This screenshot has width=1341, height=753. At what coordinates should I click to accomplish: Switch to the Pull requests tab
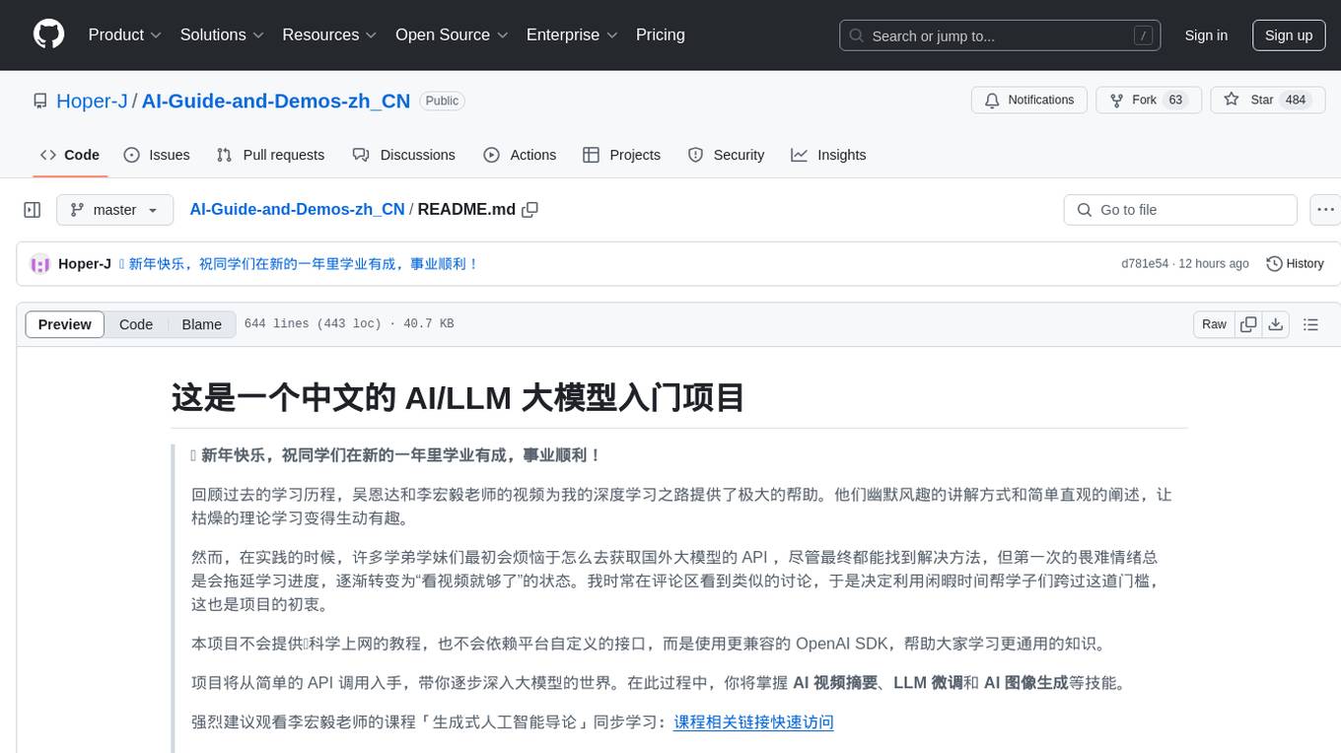pyautogui.click(x=270, y=155)
